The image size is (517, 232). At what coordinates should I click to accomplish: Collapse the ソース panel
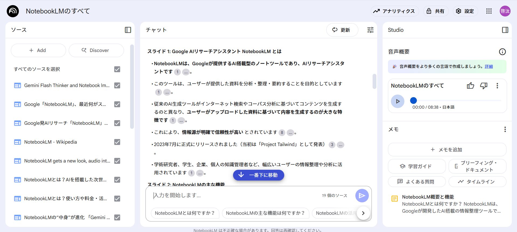128,30
